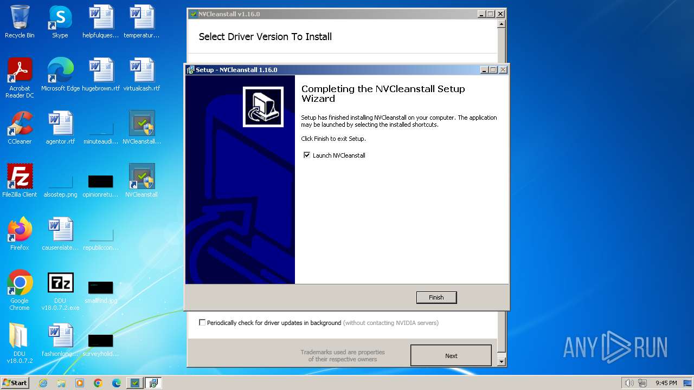Minimize the NVCleanstall v1.16.0 window
Image resolution: width=694 pixels, height=390 pixels.
point(481,14)
